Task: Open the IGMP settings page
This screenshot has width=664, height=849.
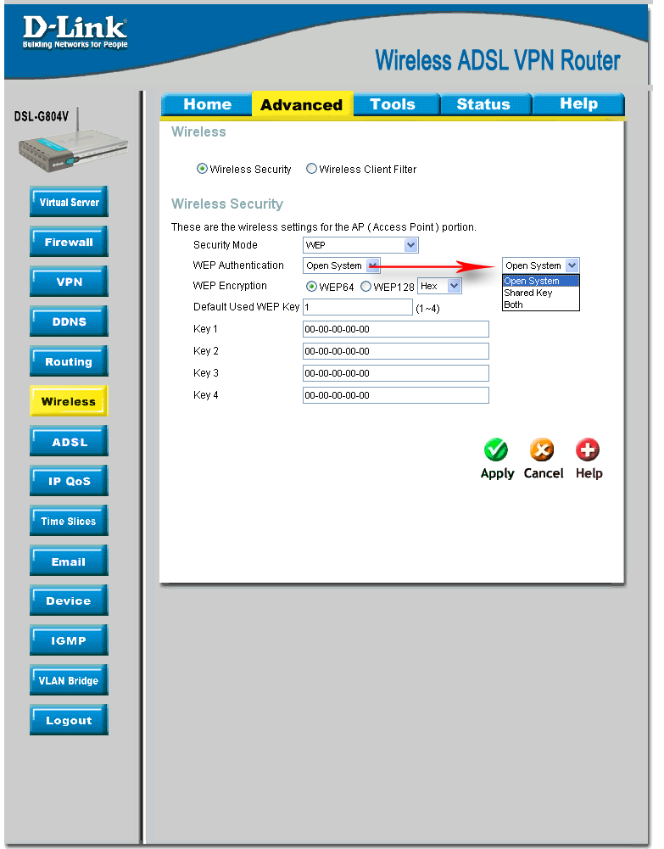Action: [x=69, y=640]
